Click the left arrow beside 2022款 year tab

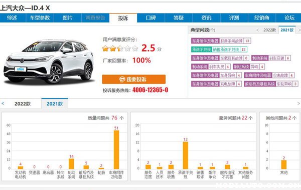(3, 103)
